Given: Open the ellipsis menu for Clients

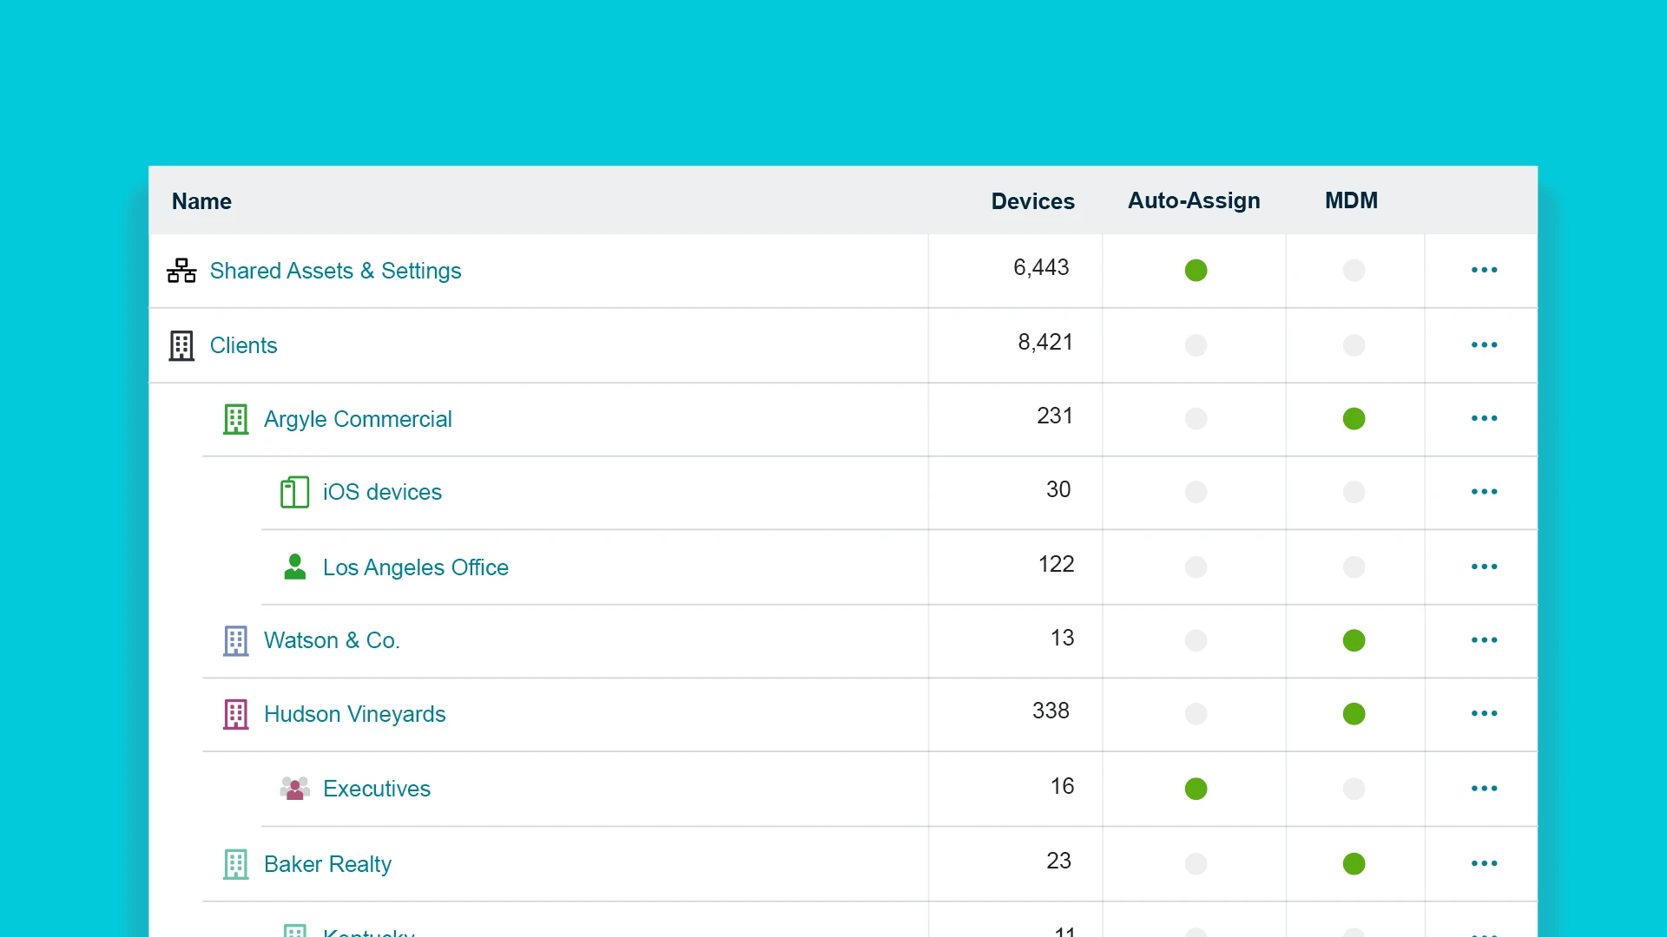Looking at the screenshot, I should coord(1484,344).
